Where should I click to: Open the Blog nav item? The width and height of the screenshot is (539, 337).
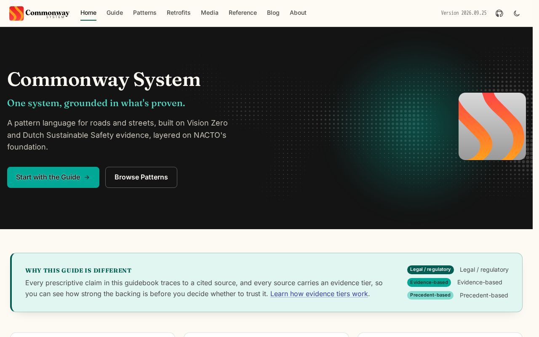click(x=273, y=13)
